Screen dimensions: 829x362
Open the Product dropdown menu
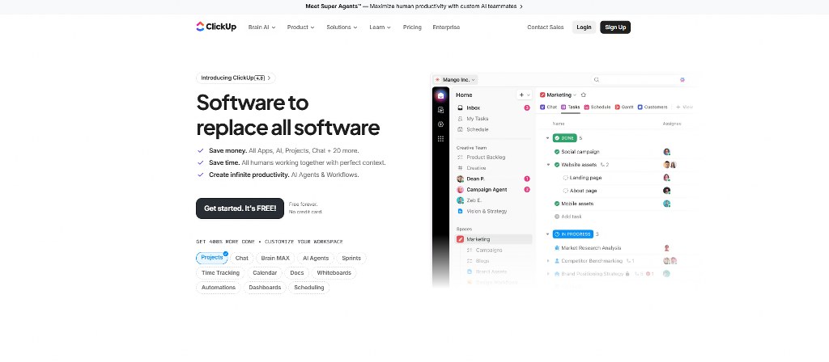point(301,27)
